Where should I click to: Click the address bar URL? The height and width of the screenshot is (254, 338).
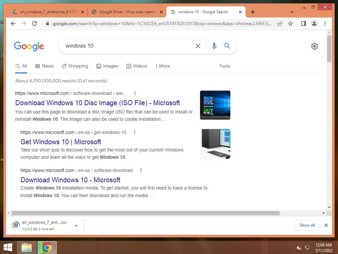[162, 23]
